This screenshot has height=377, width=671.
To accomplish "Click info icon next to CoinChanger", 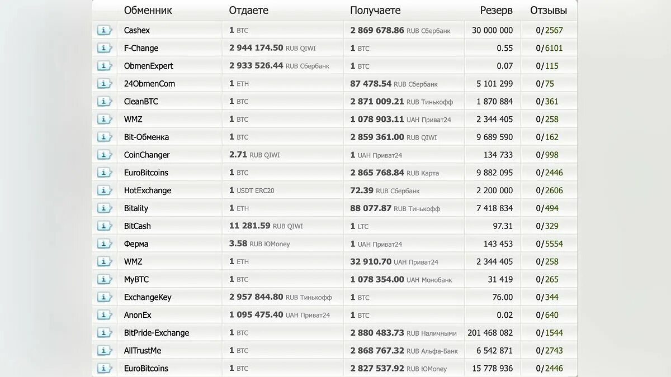I will (105, 155).
